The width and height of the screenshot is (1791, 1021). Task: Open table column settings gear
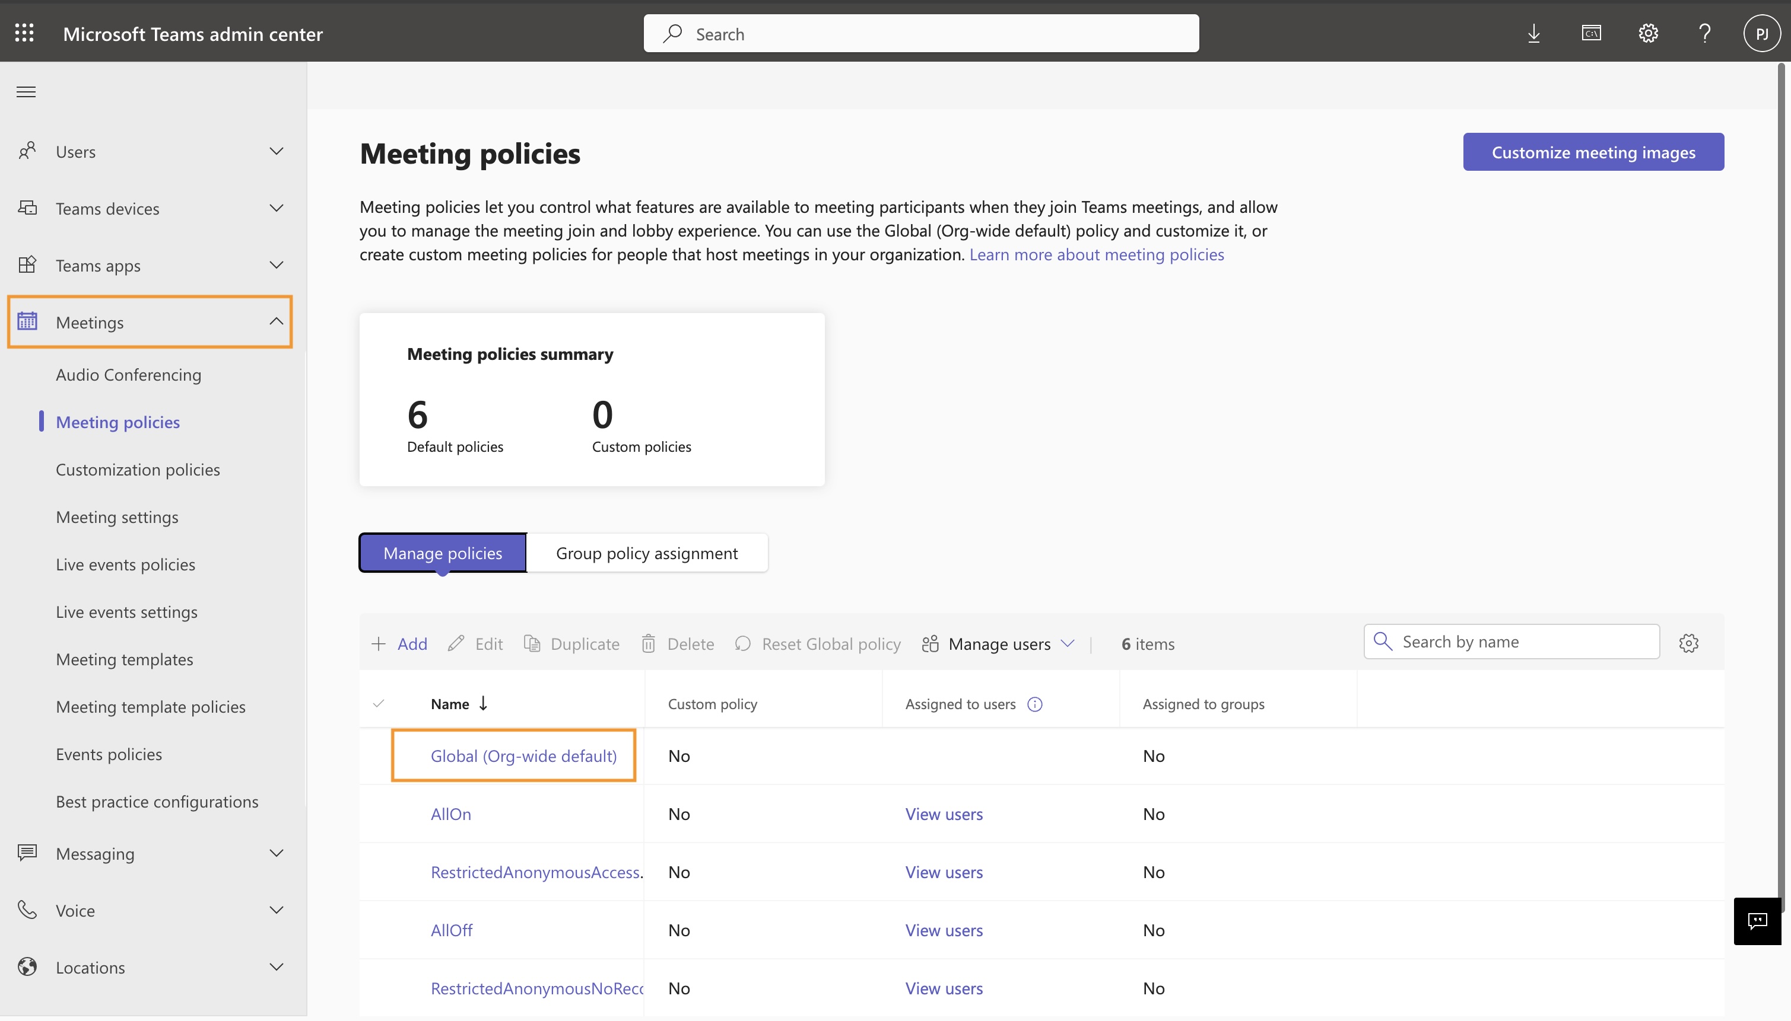point(1688,643)
